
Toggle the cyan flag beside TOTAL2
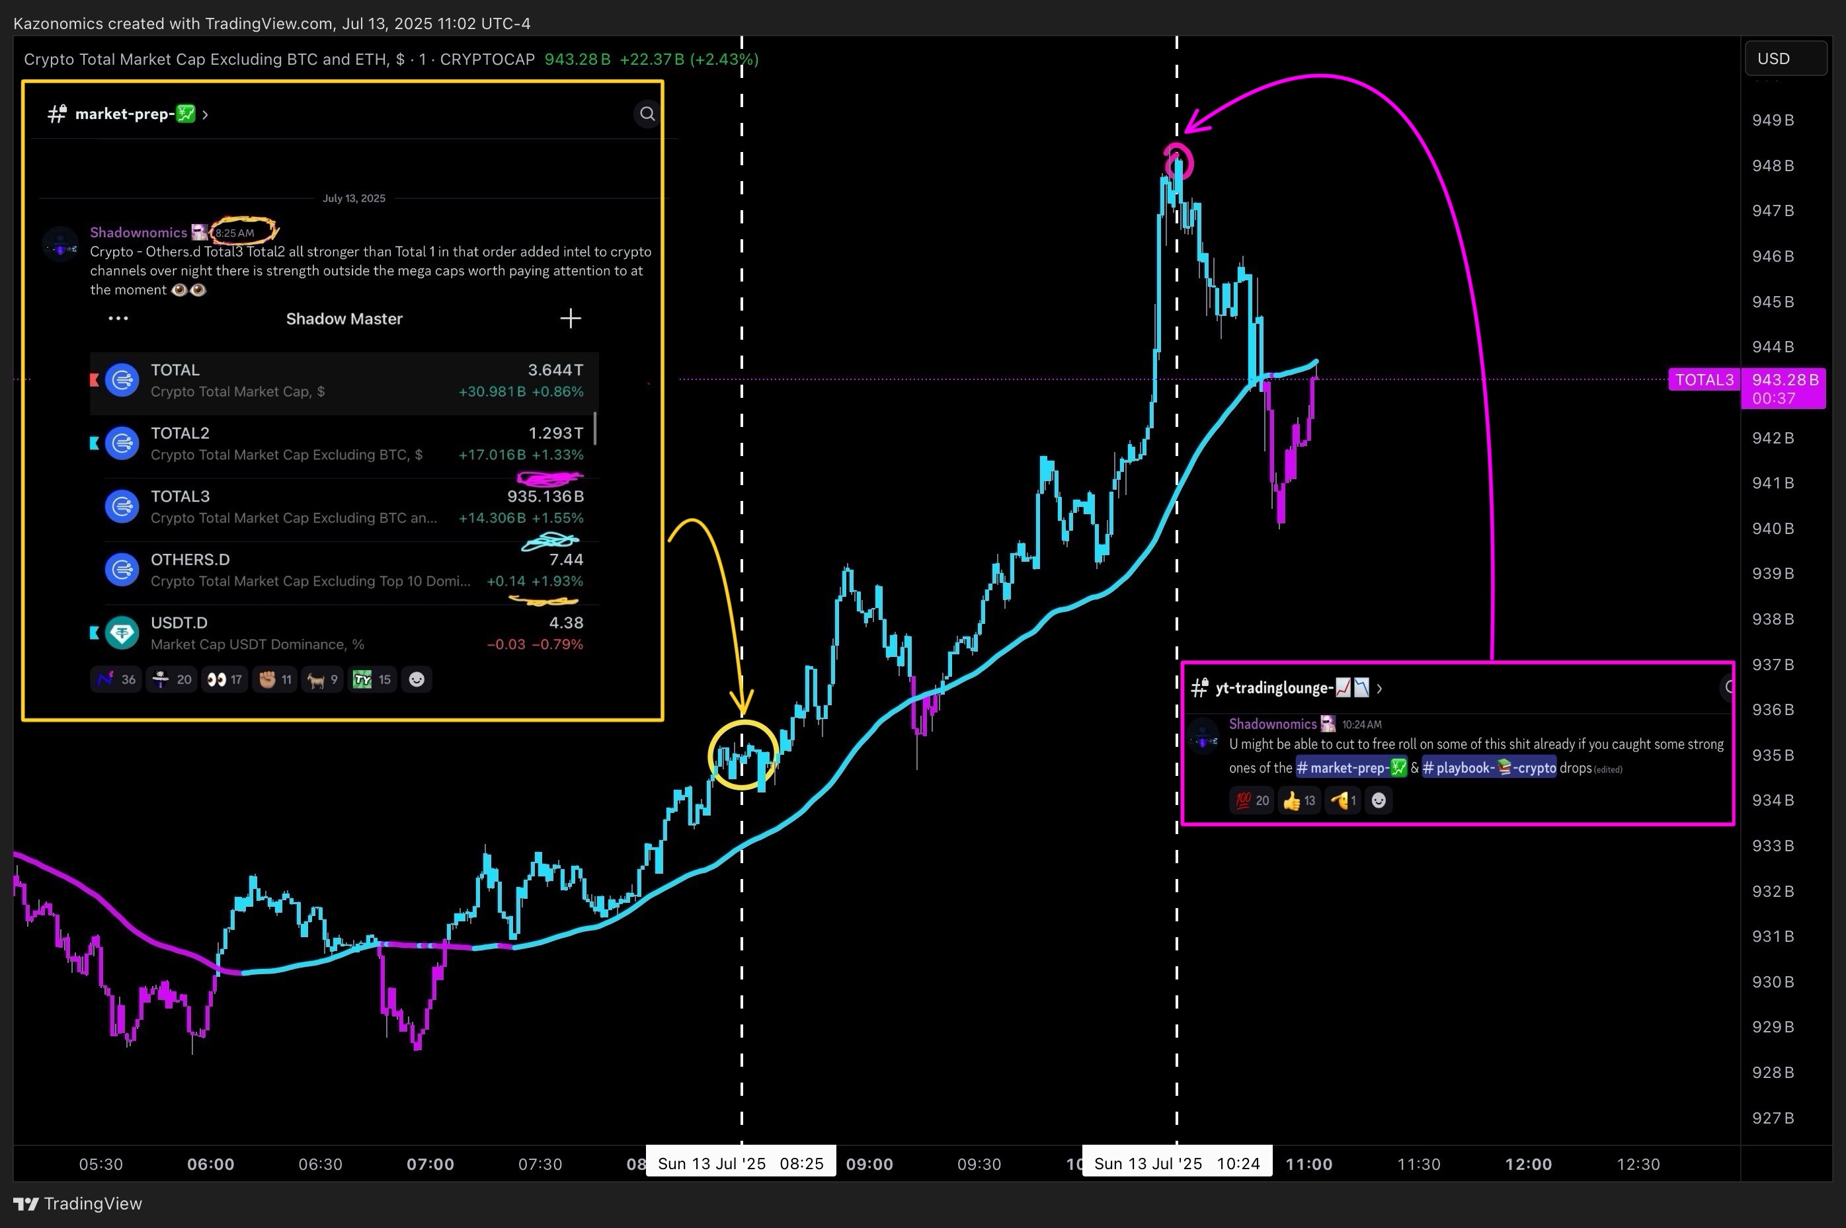pos(95,443)
